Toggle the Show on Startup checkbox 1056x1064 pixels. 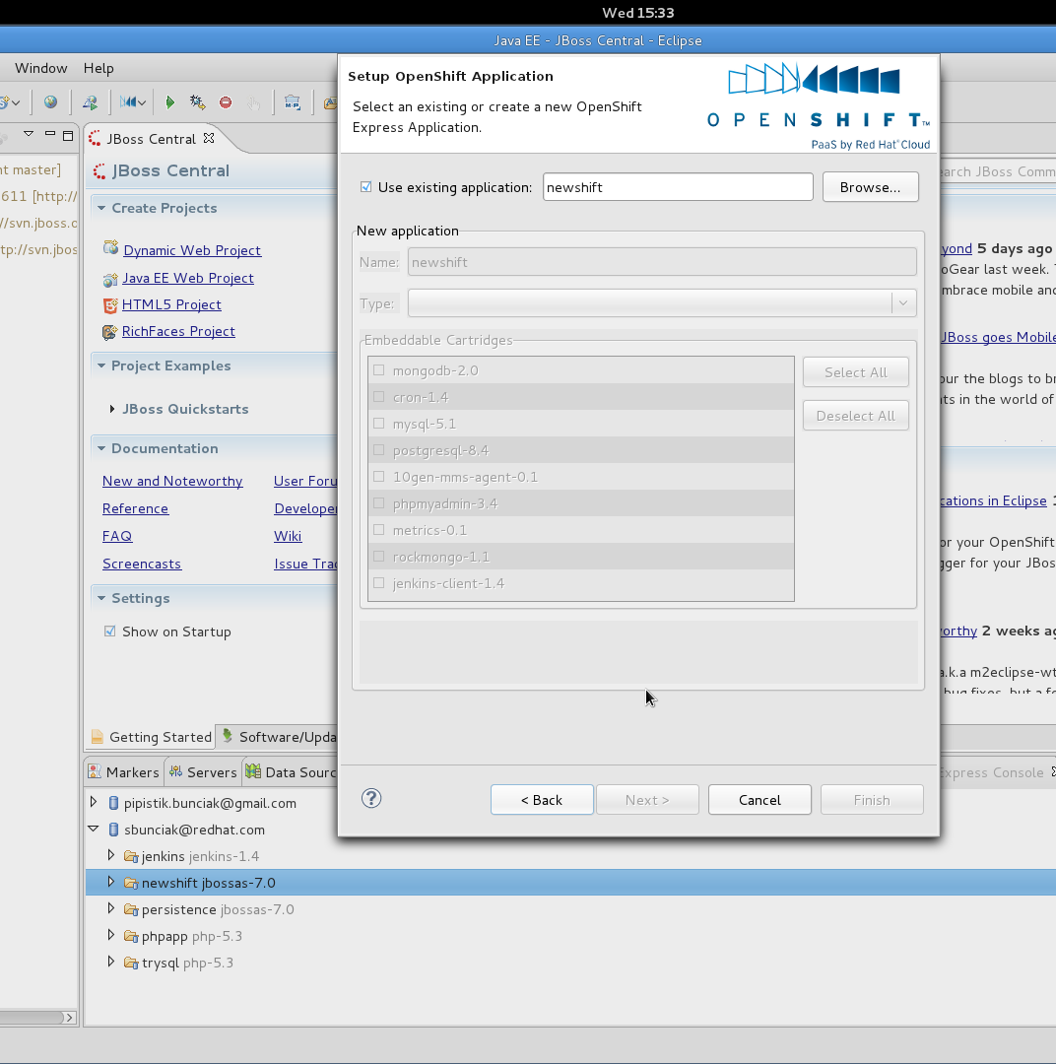tap(110, 632)
